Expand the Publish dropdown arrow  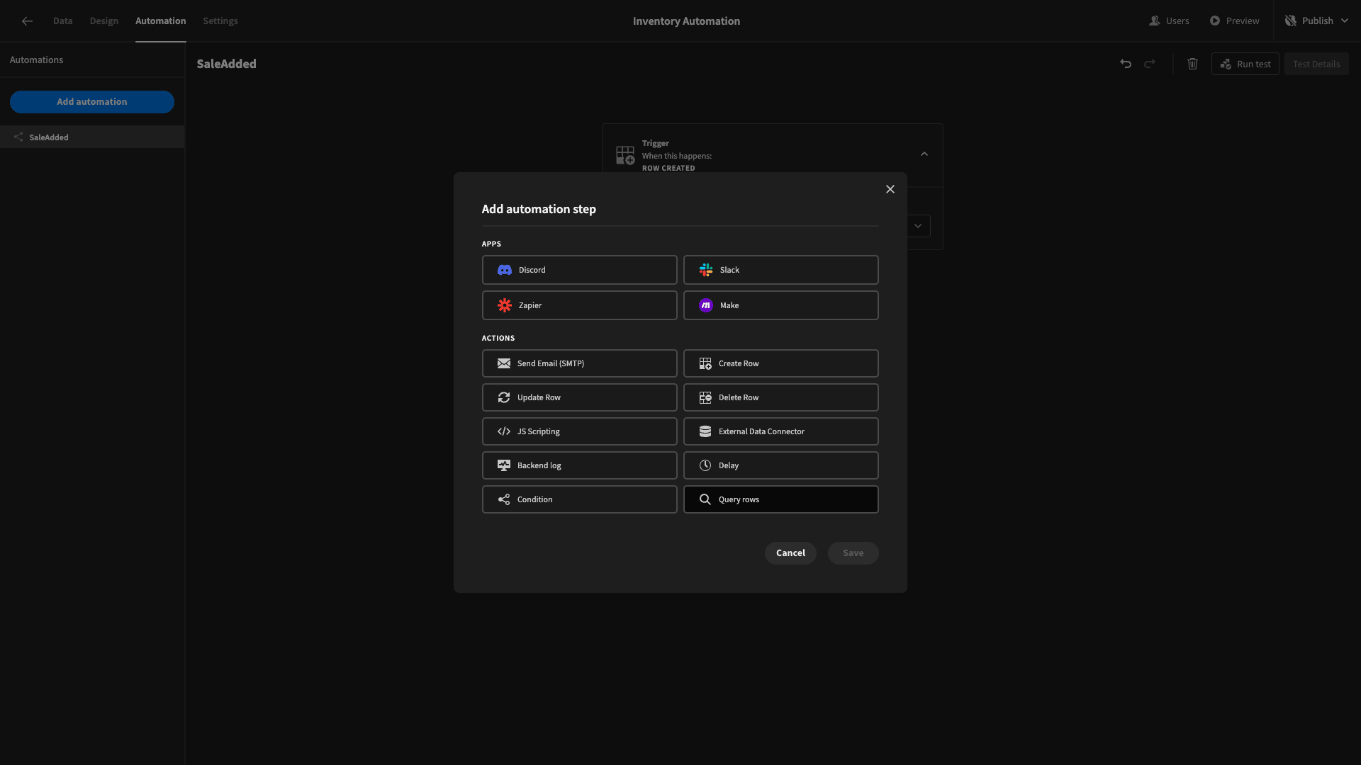pos(1345,21)
